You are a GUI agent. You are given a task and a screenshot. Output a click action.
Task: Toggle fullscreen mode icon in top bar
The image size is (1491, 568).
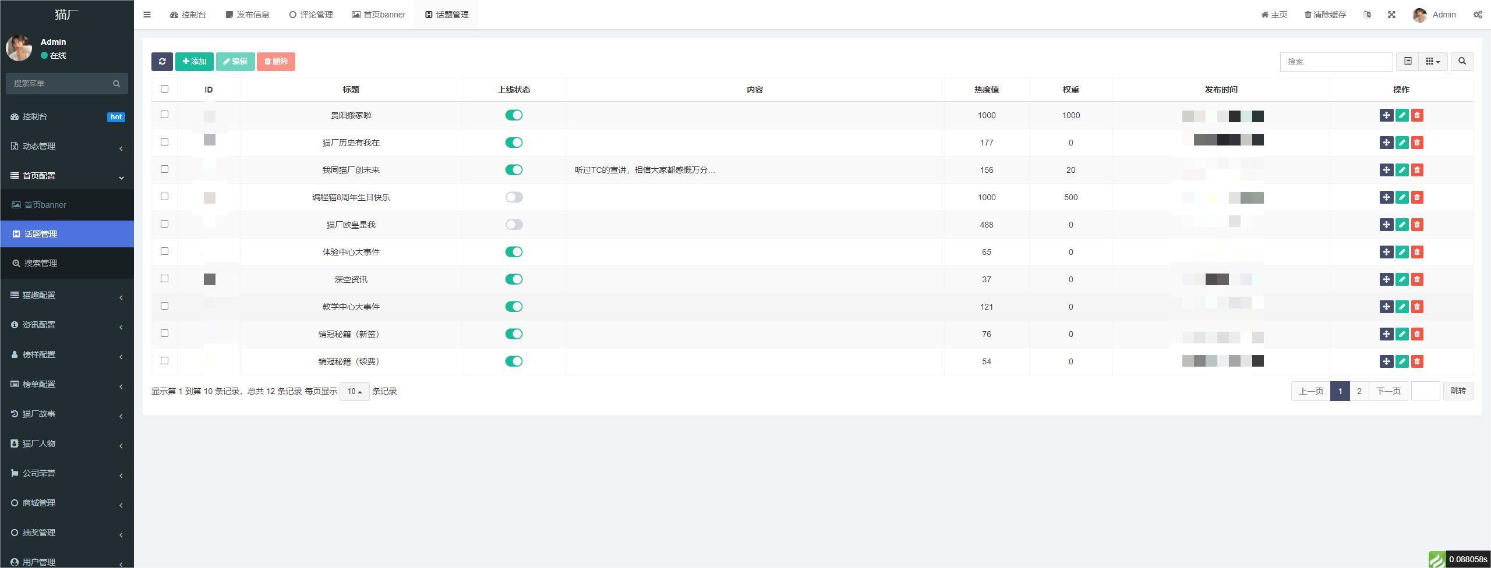coord(1391,15)
